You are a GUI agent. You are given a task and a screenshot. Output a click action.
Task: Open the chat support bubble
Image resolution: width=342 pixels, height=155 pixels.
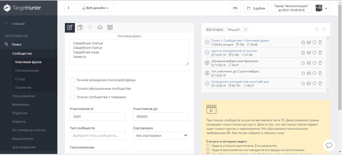(x=329, y=145)
